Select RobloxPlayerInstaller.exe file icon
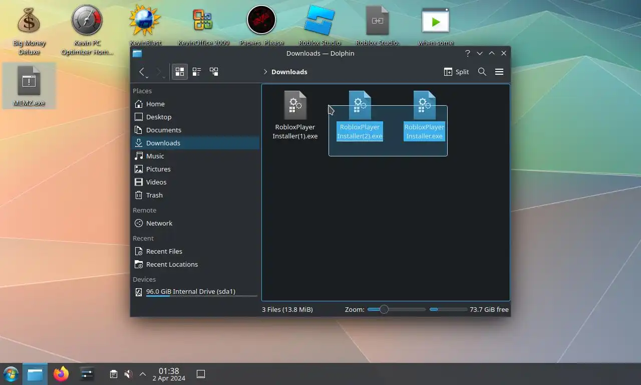641x385 pixels. pyautogui.click(x=424, y=105)
